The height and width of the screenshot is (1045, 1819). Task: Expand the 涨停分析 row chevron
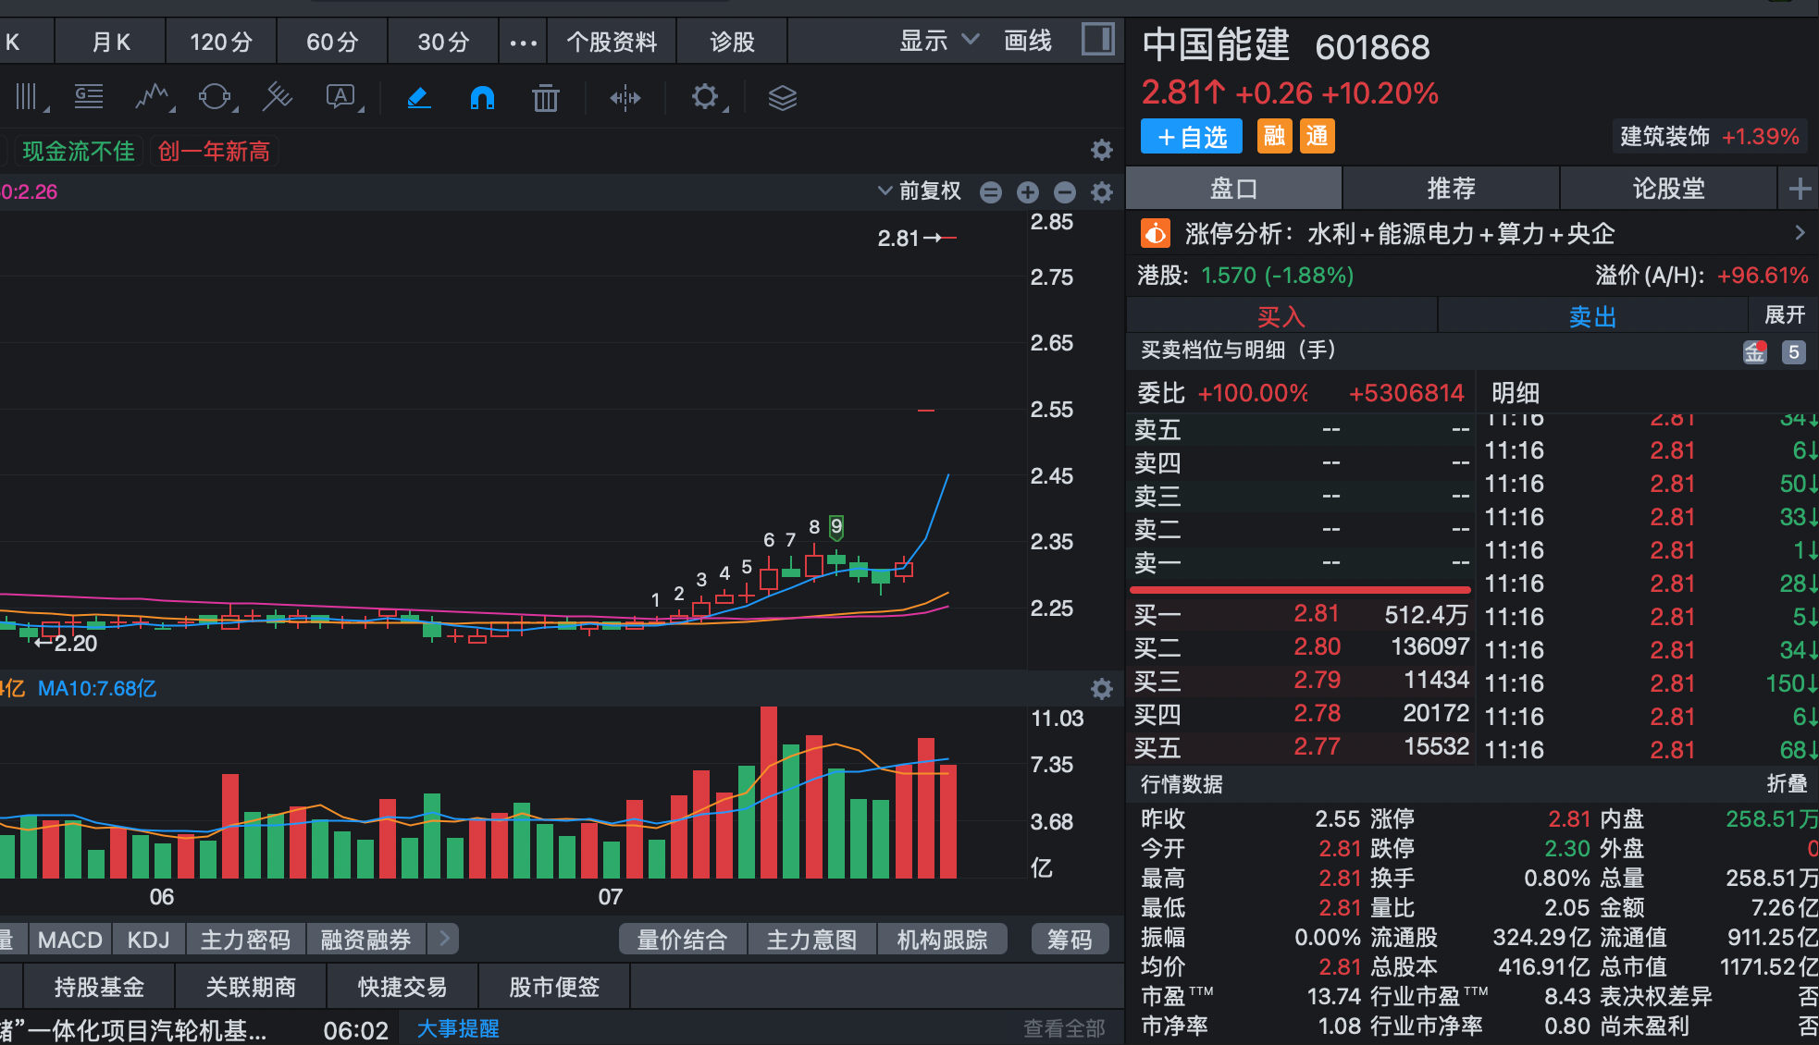click(x=1800, y=233)
